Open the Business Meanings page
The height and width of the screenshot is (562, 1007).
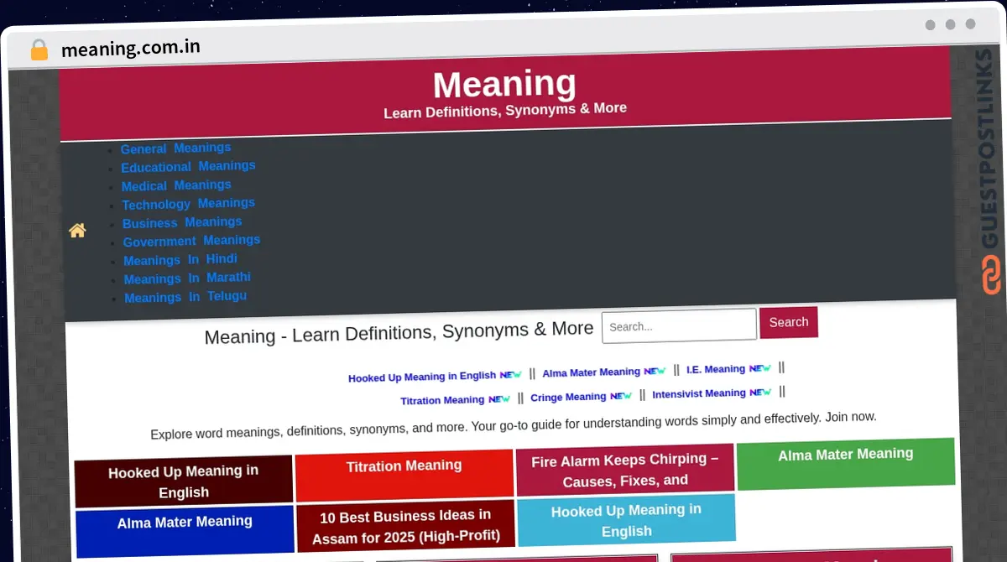(182, 222)
